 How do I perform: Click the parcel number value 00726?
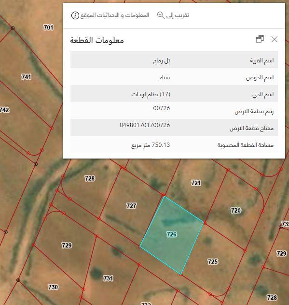162,108
